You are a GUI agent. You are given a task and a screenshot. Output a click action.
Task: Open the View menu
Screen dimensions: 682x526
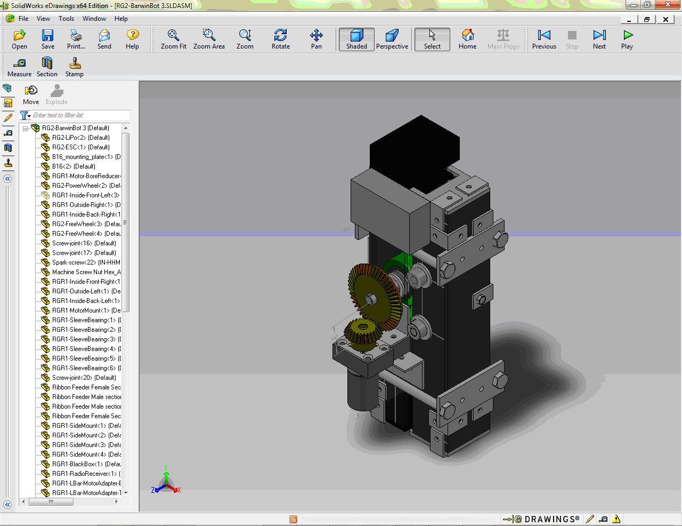point(43,18)
